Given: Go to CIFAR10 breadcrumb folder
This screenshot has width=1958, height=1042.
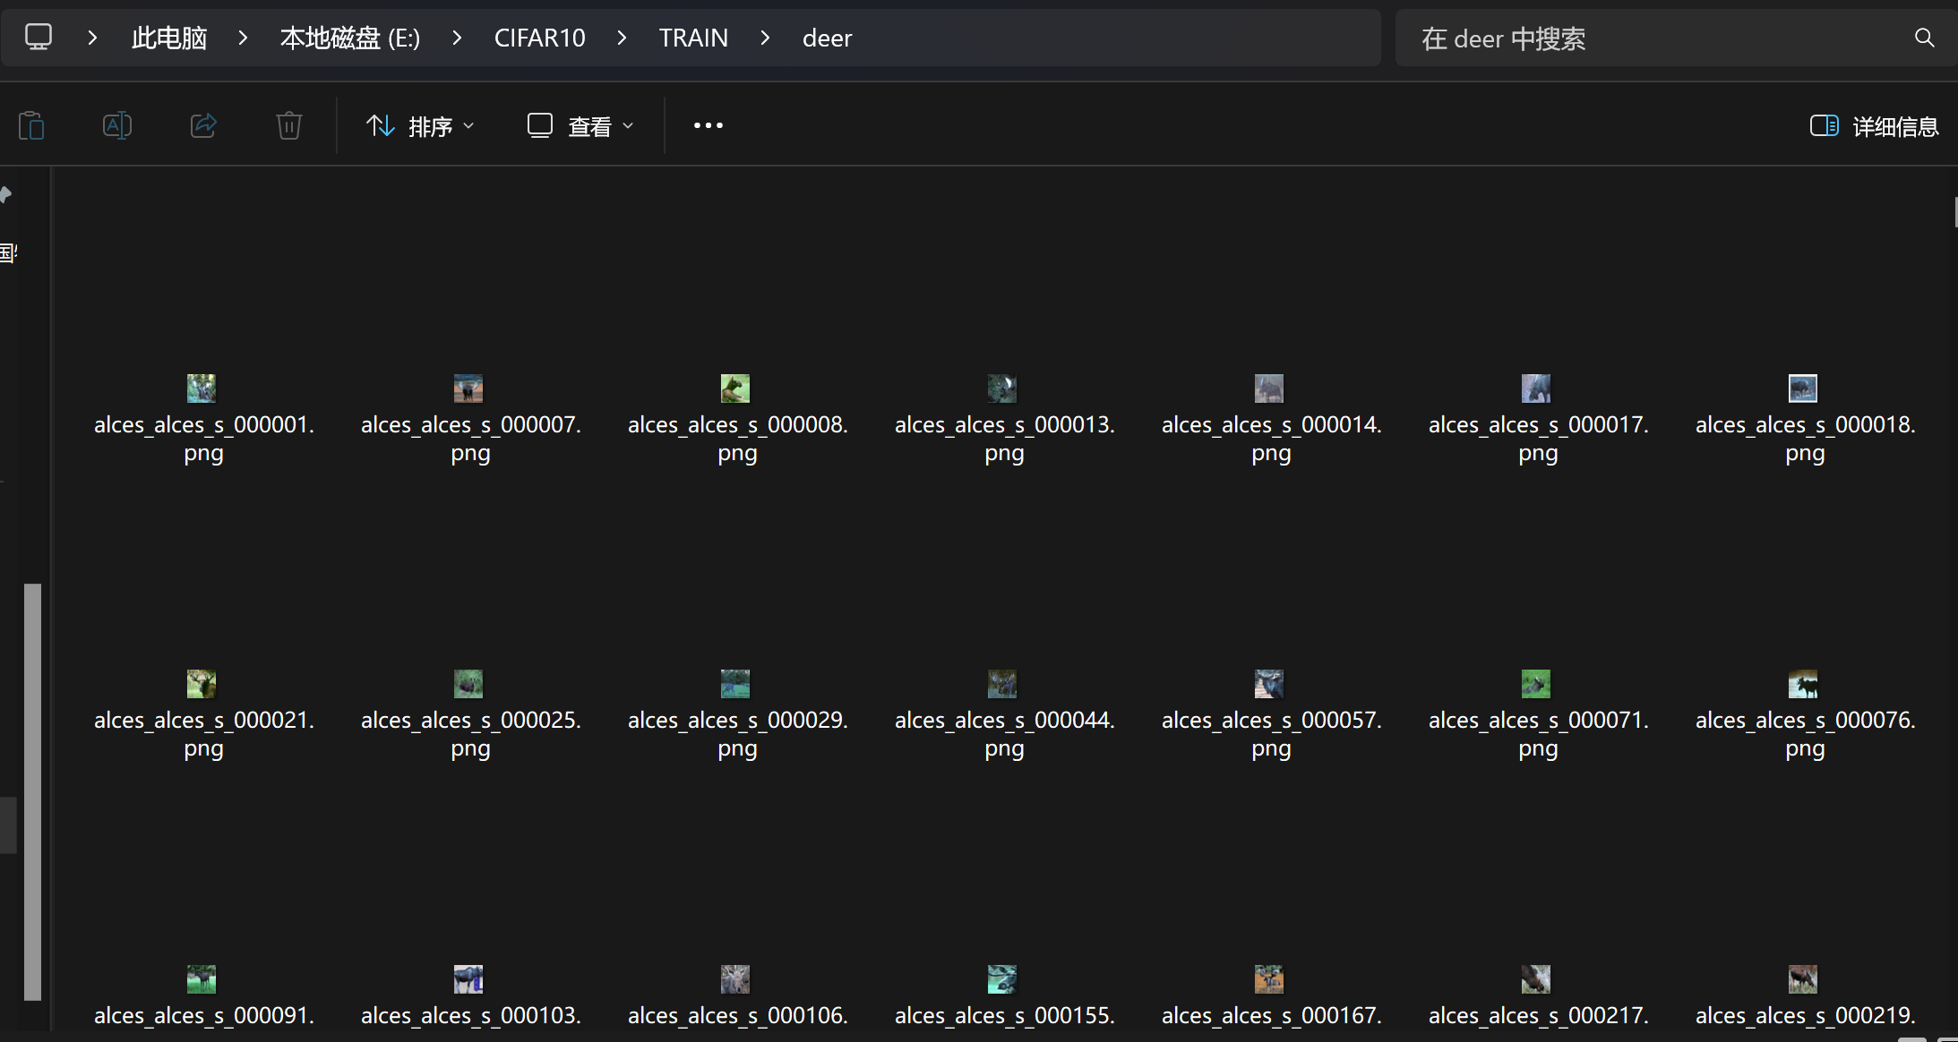Looking at the screenshot, I should [539, 38].
